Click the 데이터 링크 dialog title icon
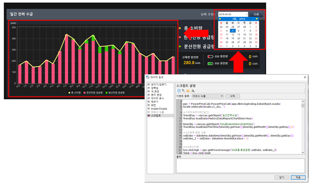The image size is (311, 186). [x=148, y=77]
